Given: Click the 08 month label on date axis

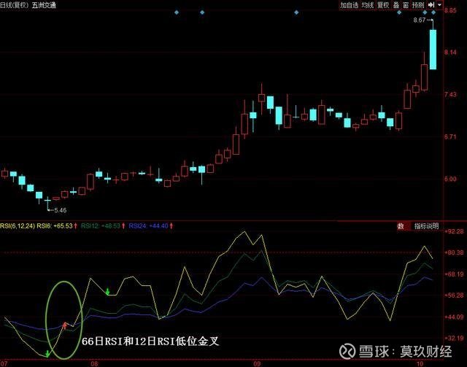Looking at the screenshot, I should click(94, 364).
